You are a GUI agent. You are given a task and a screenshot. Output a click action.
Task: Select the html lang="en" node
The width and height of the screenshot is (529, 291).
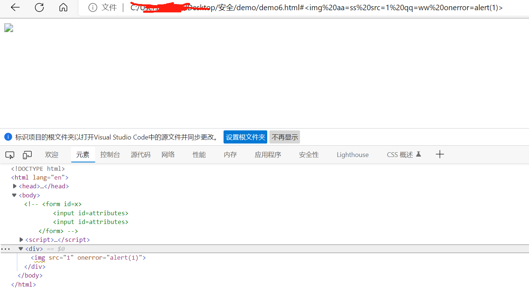[x=40, y=177]
